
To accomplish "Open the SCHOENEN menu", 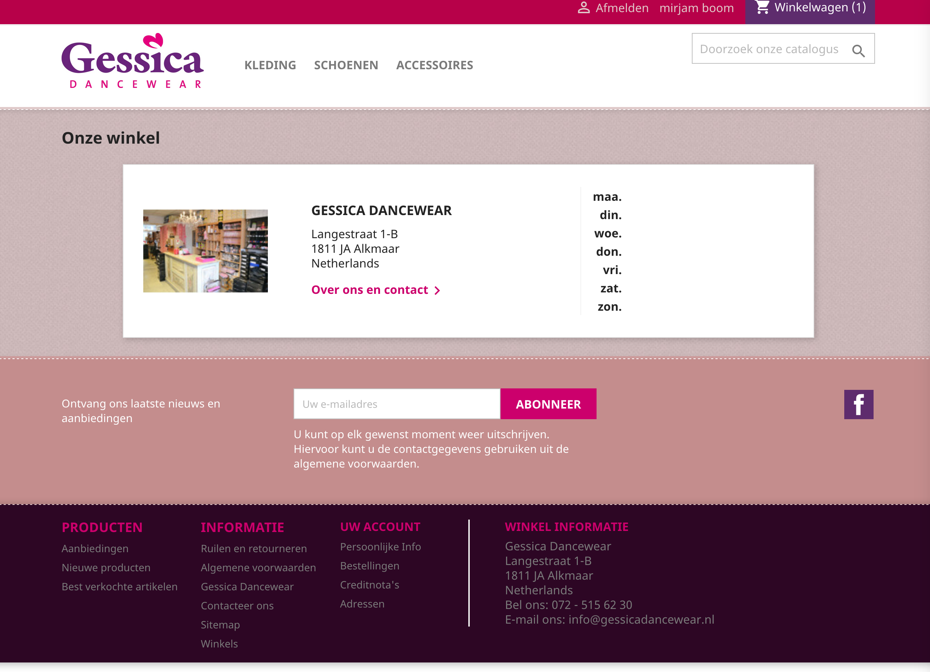I will [346, 65].
